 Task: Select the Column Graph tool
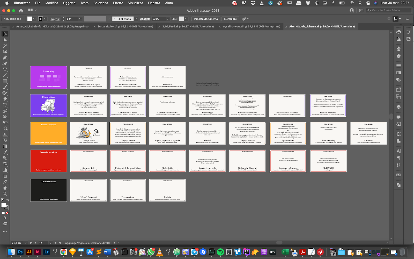point(5,170)
